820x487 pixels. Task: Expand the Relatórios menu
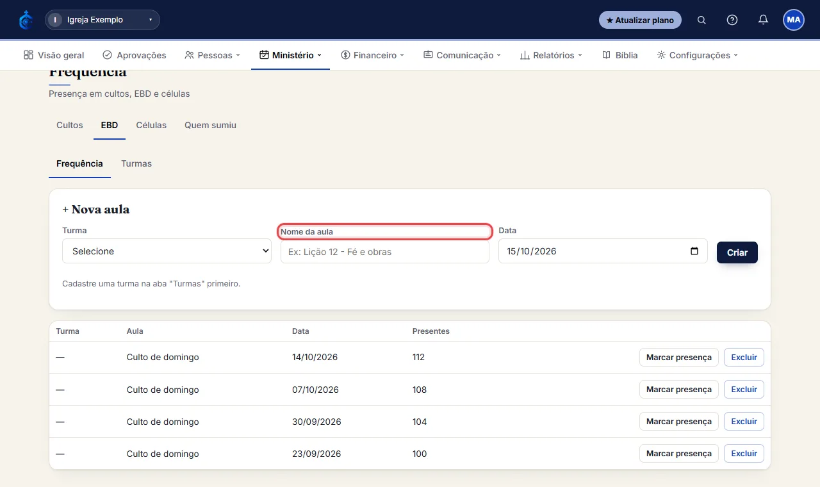coord(551,55)
